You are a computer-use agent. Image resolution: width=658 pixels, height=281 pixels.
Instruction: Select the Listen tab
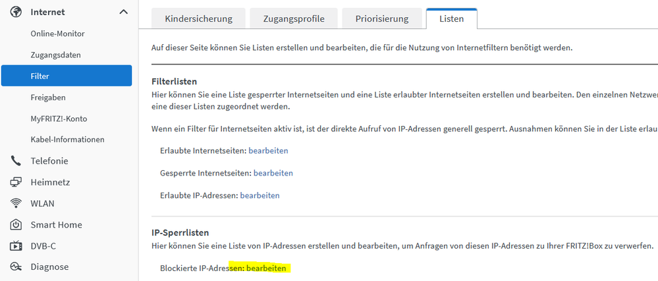pyautogui.click(x=451, y=19)
